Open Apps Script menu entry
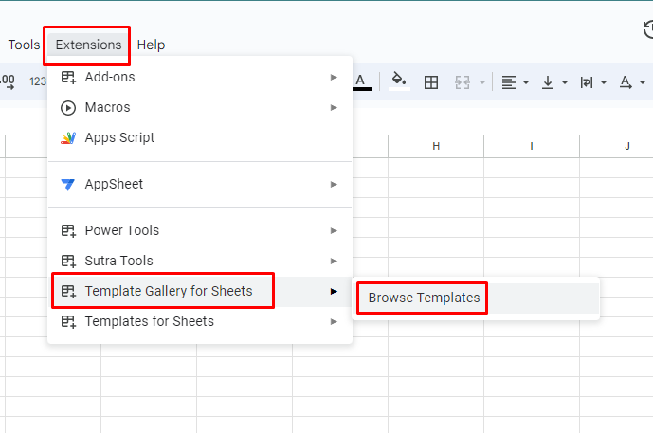Screen dimensions: 653x433 tap(200, 137)
